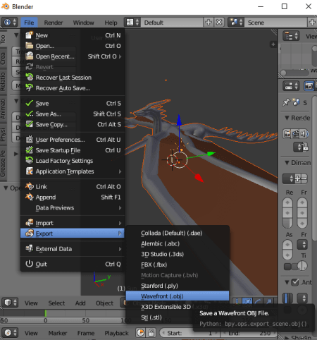
Task: Click the scene browse icon
Action: point(236,23)
